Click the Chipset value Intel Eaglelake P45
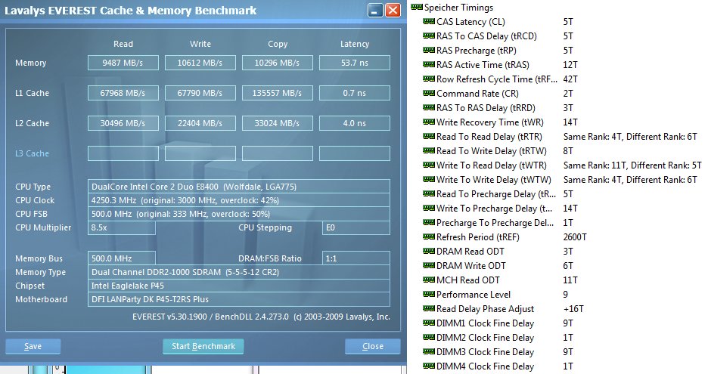Screen dimensions: 708x374 (x=239, y=286)
